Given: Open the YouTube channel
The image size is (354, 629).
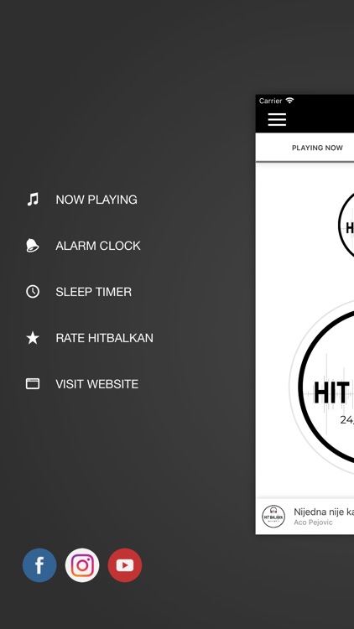Looking at the screenshot, I should tap(125, 564).
